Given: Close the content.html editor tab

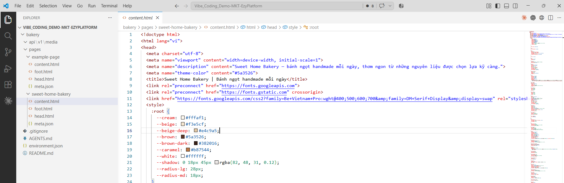Looking at the screenshot, I should point(157,18).
